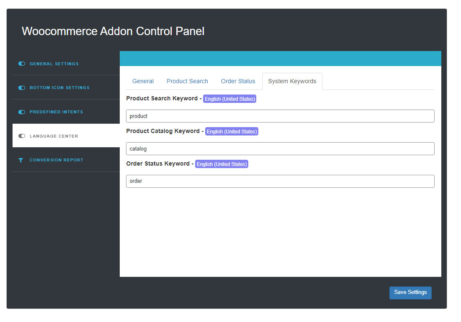Click the Conversion Report funnel icon

(21, 160)
